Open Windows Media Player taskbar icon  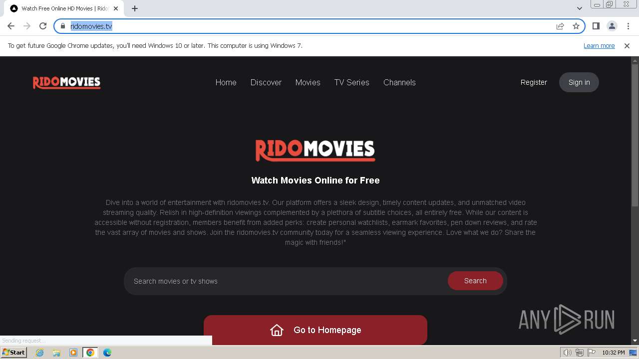[x=73, y=353]
